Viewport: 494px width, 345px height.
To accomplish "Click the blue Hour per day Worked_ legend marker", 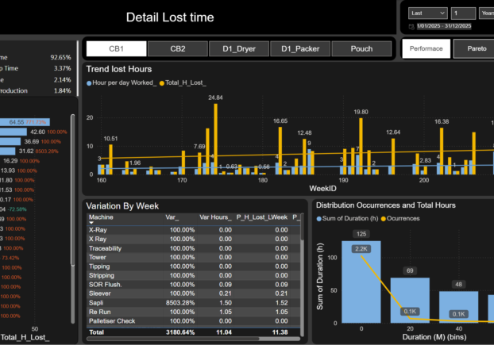I will (89, 83).
